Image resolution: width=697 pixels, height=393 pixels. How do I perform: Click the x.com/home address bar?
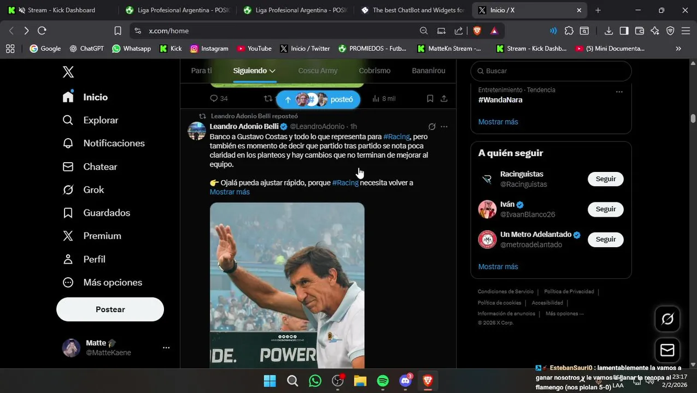pos(273,31)
